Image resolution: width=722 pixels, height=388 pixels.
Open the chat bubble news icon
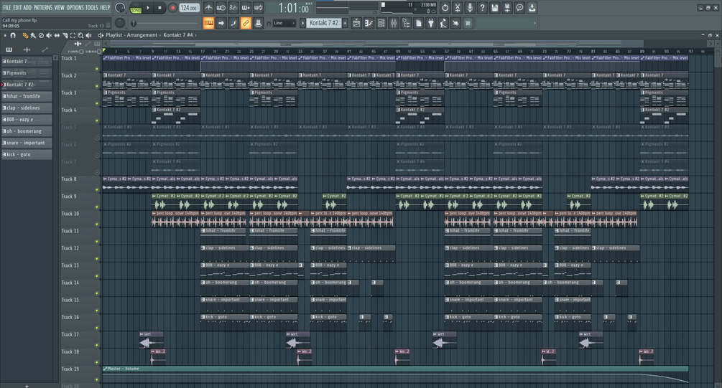[x=520, y=8]
